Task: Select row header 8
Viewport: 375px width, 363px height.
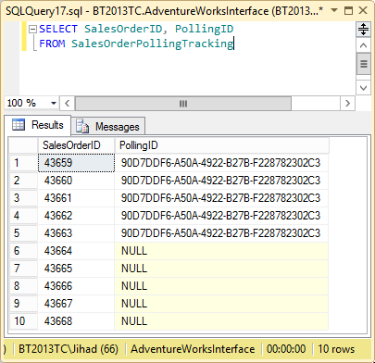Action: (23, 286)
